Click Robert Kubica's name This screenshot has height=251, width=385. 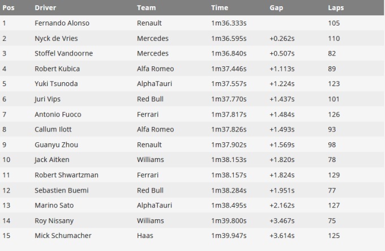(57, 69)
